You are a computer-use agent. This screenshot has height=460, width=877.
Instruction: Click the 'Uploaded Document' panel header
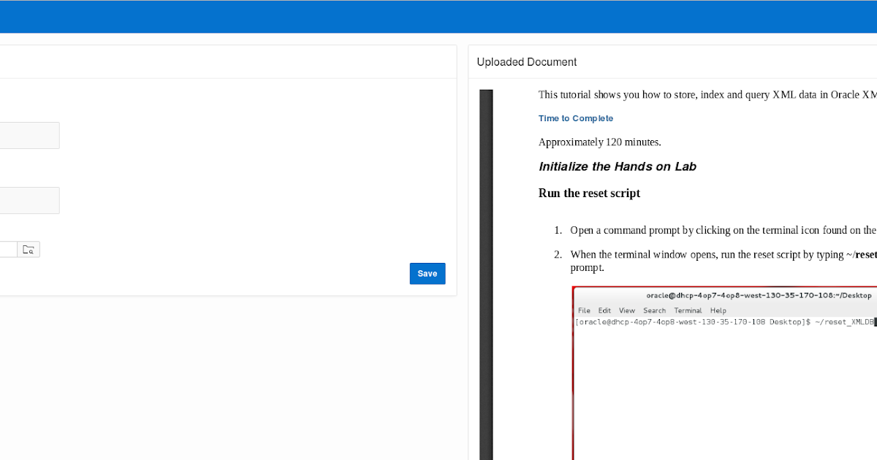(x=526, y=62)
